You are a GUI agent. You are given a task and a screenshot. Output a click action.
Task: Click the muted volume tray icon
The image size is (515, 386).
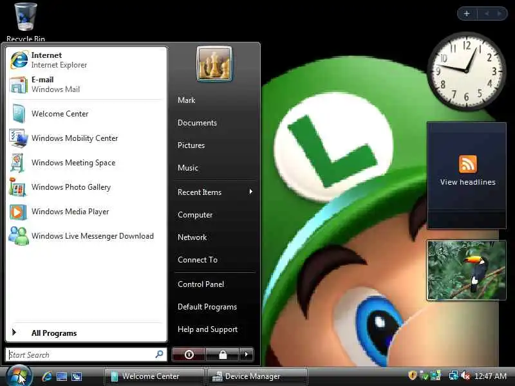pyautogui.click(x=465, y=375)
